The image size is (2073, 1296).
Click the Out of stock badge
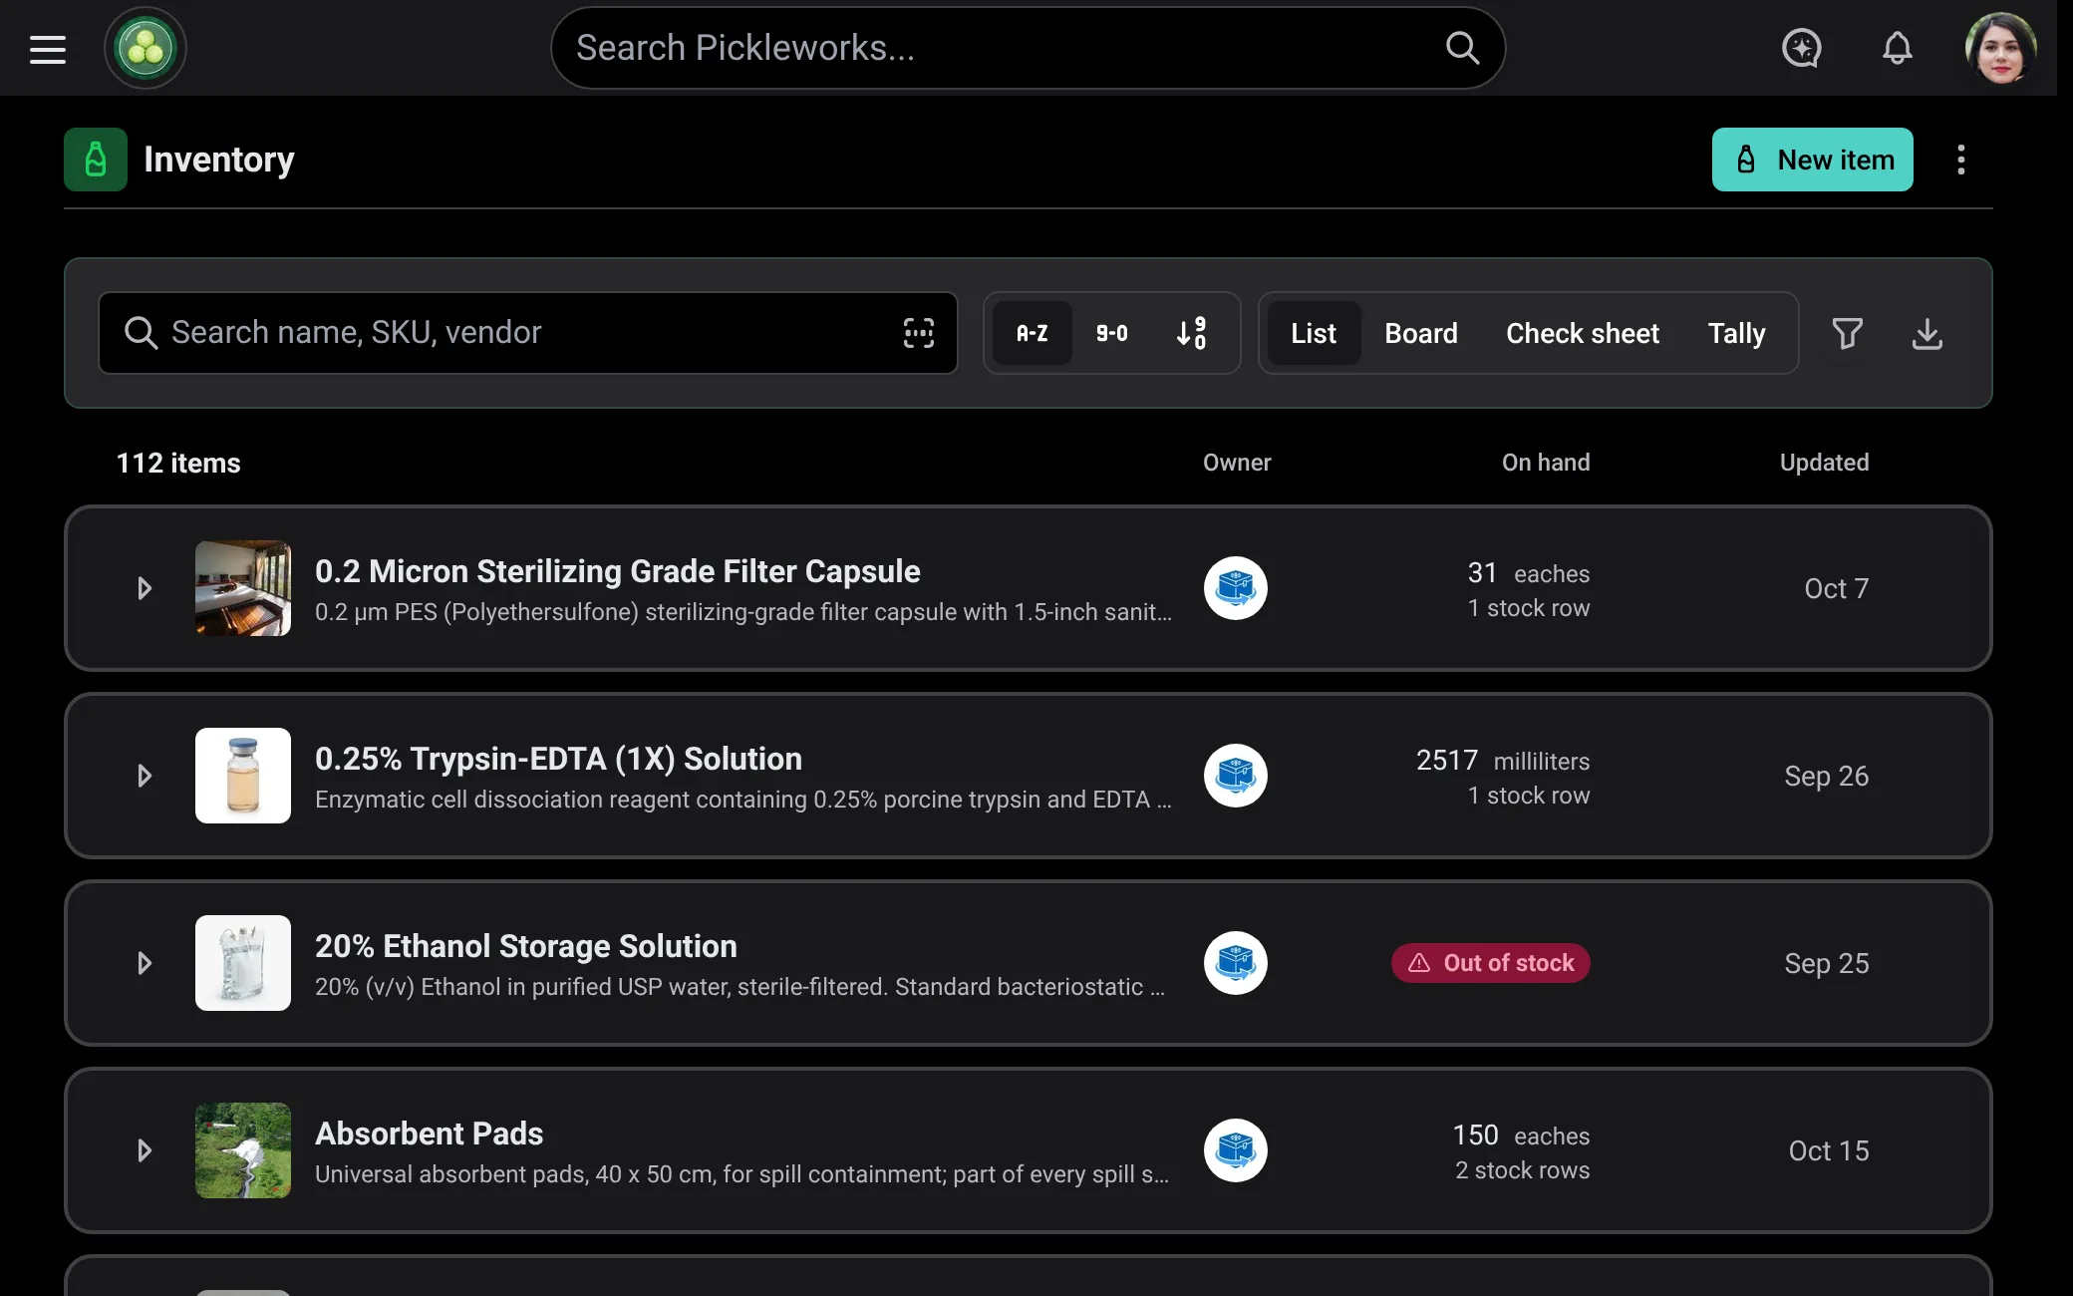[1491, 963]
